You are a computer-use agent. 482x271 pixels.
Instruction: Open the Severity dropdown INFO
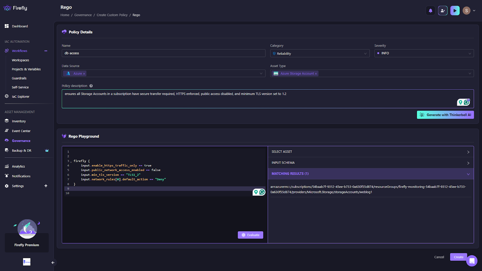tap(424, 53)
